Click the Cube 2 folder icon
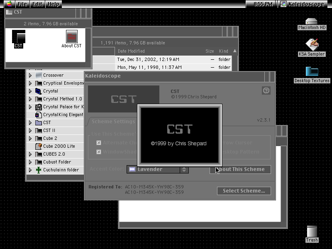The height and width of the screenshot is (249, 332). pos(38,139)
